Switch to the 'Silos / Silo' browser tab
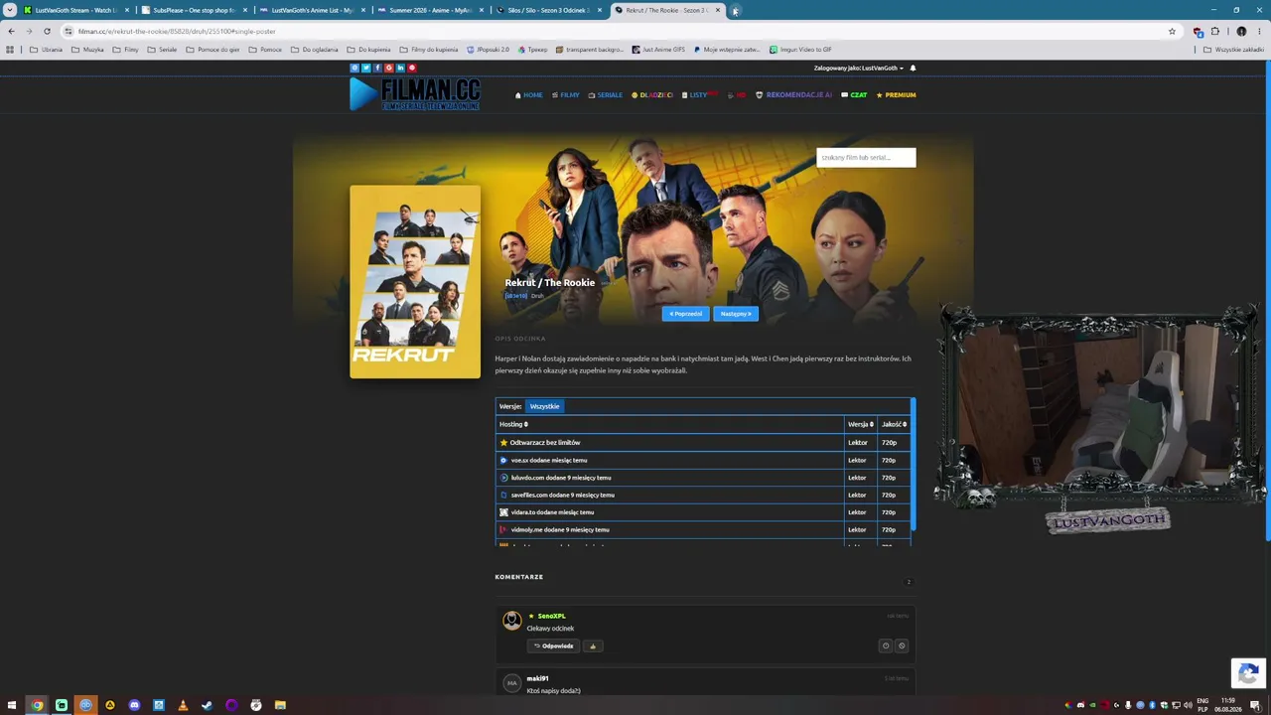 pyautogui.click(x=548, y=10)
